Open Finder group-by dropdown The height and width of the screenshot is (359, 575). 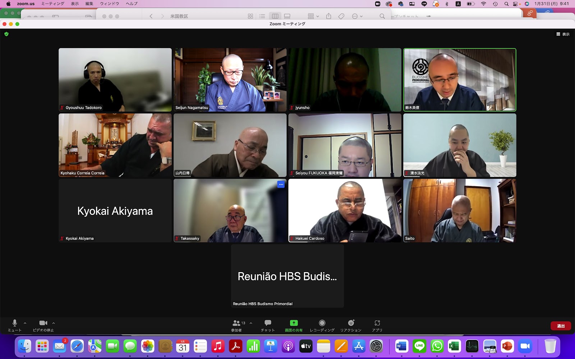pos(313,16)
